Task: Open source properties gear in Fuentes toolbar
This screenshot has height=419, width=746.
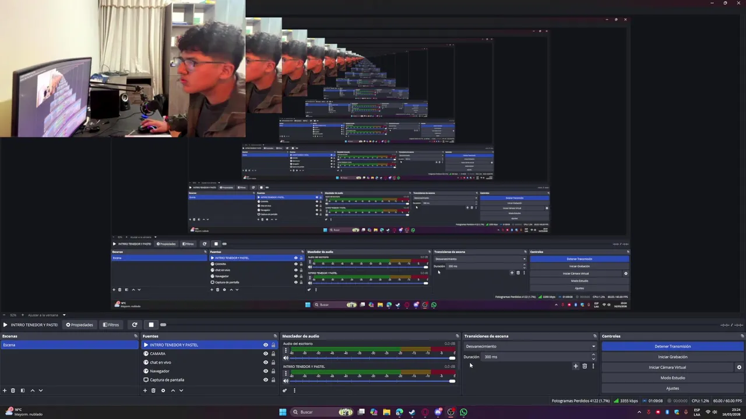Action: coord(163,390)
